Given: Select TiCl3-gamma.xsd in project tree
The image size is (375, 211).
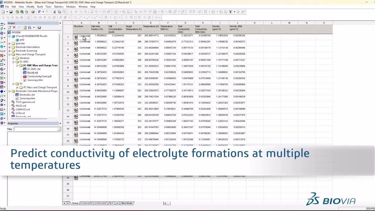Looking at the screenshot, I should pos(25,102).
